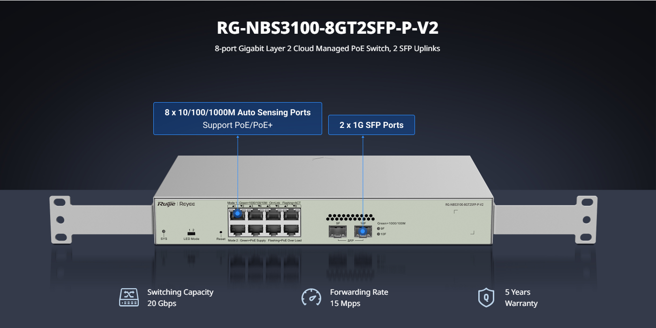Click the 9F SFP indicator LED

(378, 229)
